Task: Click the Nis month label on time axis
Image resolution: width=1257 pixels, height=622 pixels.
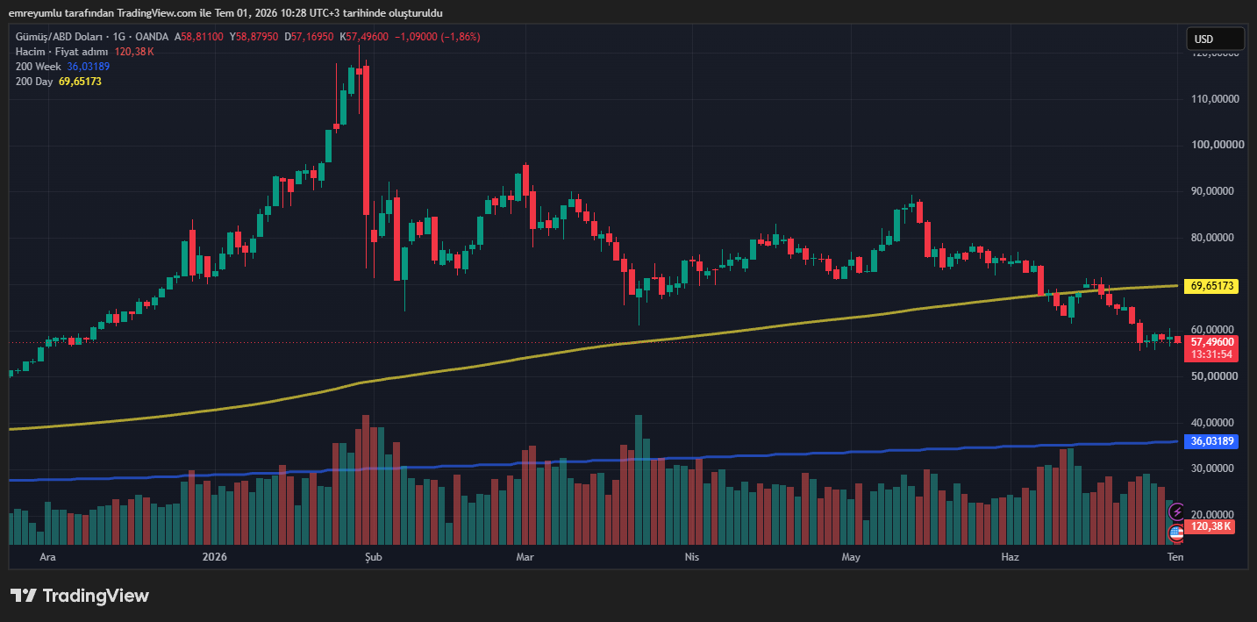Action: (692, 557)
